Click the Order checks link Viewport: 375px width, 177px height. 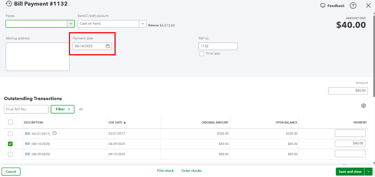tap(191, 171)
